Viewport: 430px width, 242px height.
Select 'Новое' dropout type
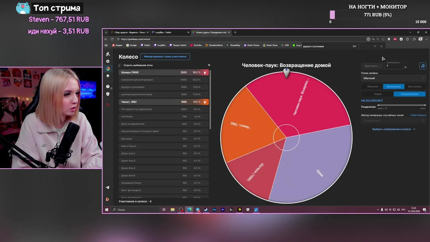click(378, 94)
